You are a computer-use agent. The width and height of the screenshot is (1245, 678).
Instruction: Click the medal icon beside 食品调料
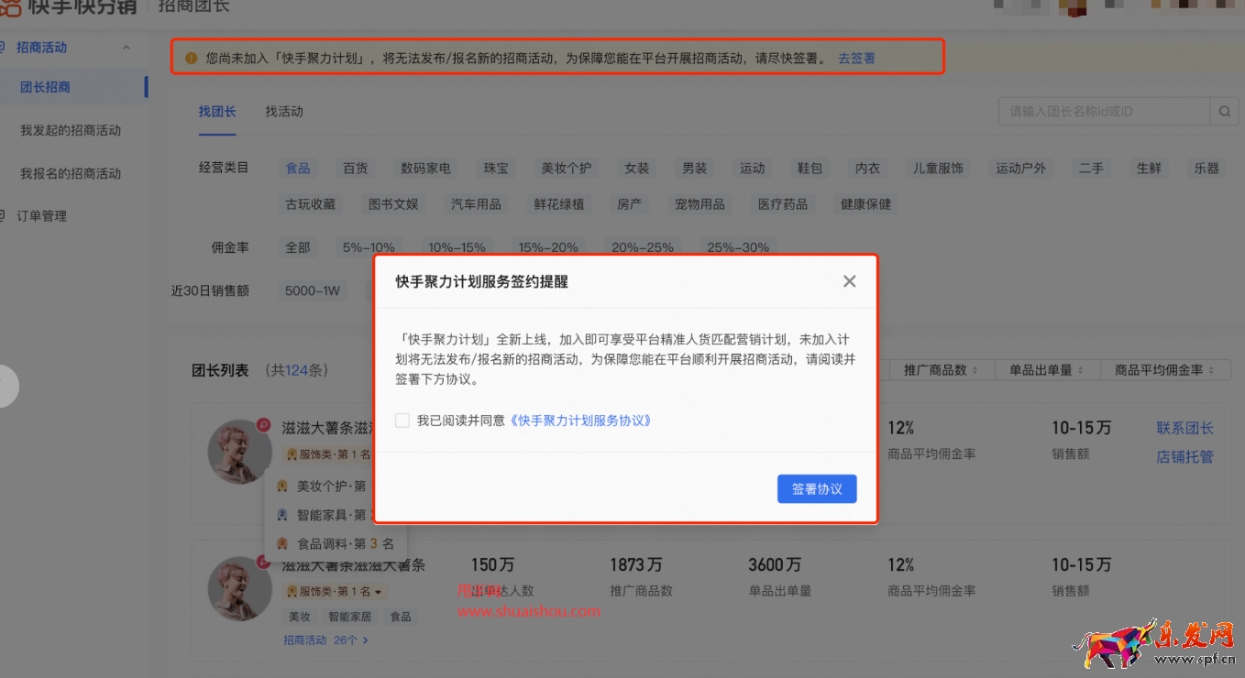click(x=282, y=543)
